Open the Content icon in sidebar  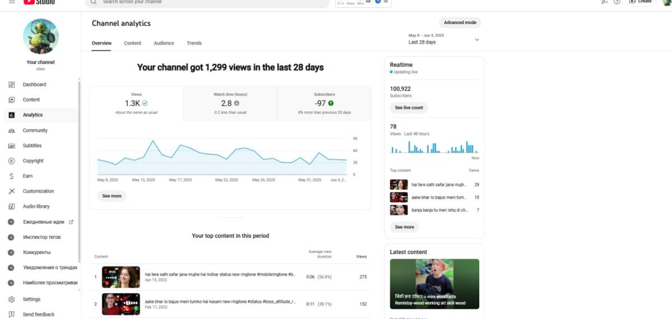click(x=12, y=100)
